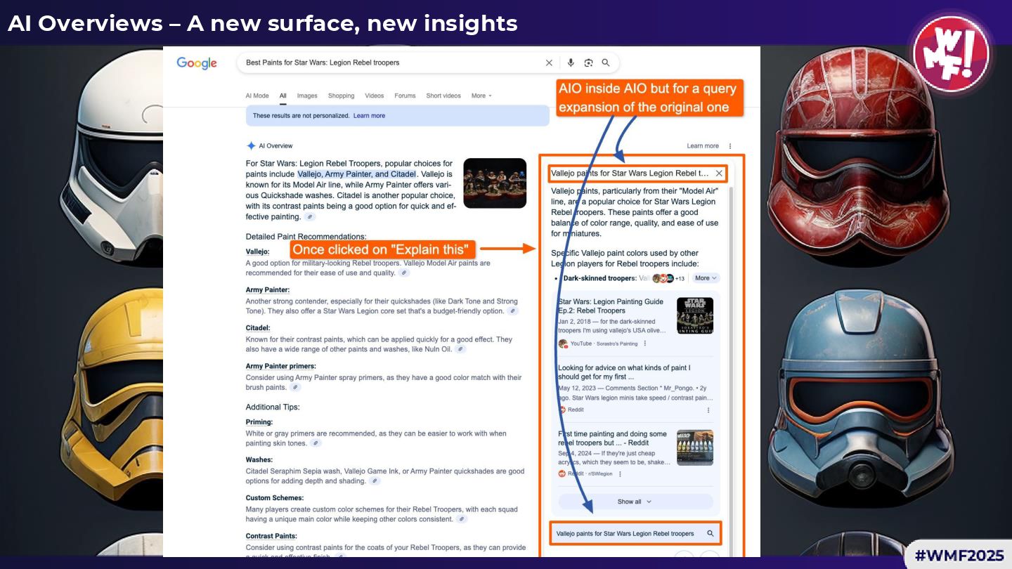Close the Vallejo paints explanation panel
Viewport: 1012px width, 569px height.
[x=719, y=173]
